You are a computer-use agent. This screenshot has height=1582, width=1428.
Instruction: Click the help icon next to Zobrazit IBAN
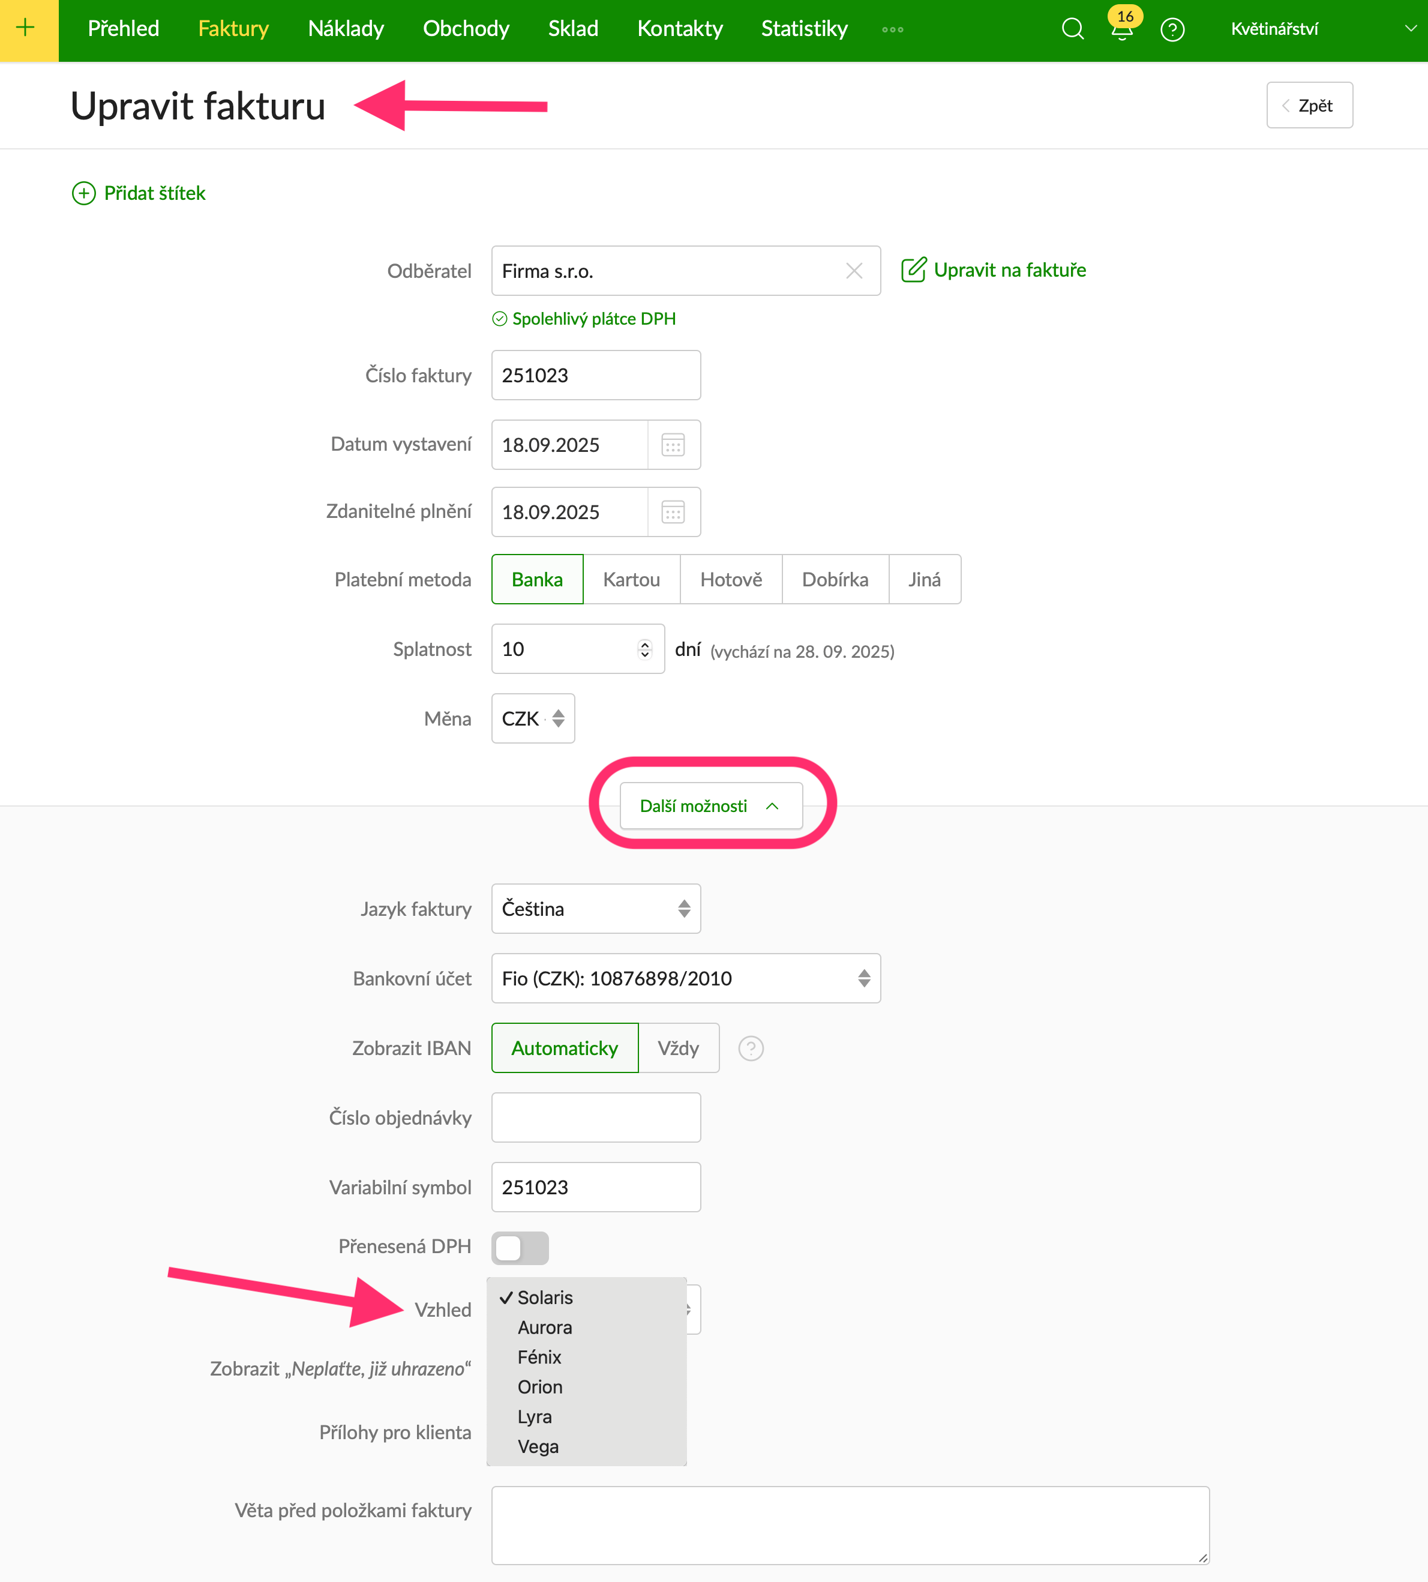pos(751,1048)
